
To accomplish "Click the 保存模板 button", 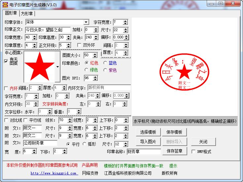I will click(x=174, y=132).
